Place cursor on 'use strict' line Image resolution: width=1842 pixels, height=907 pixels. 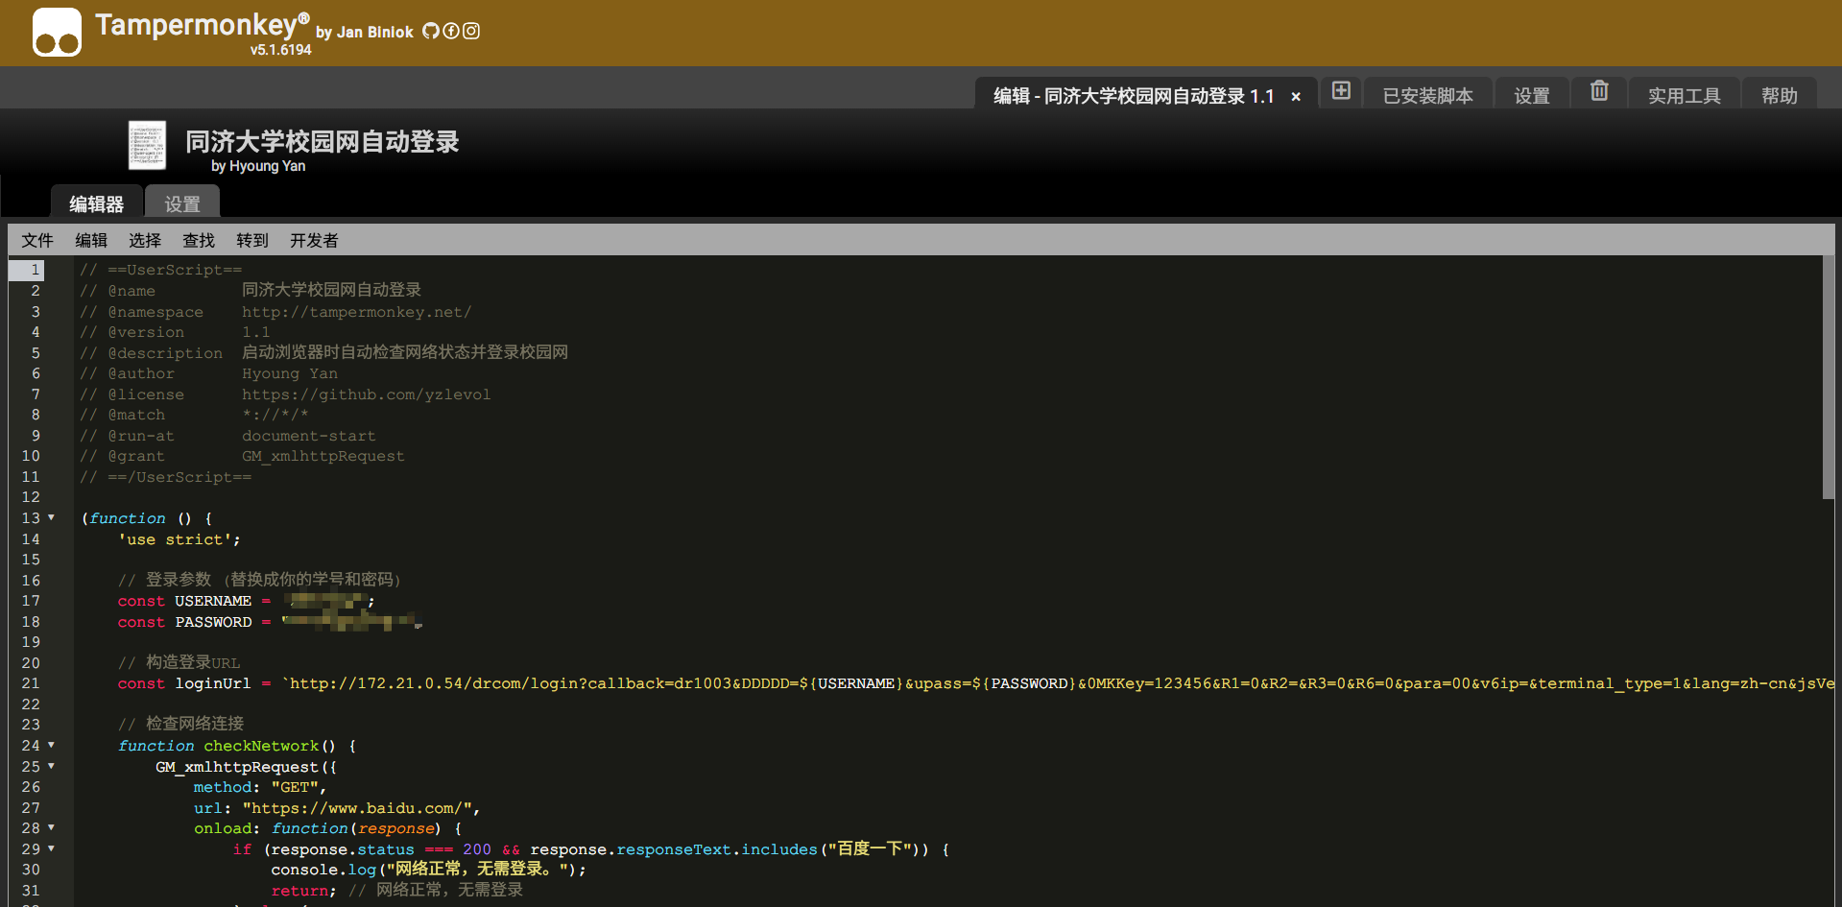[x=179, y=539]
